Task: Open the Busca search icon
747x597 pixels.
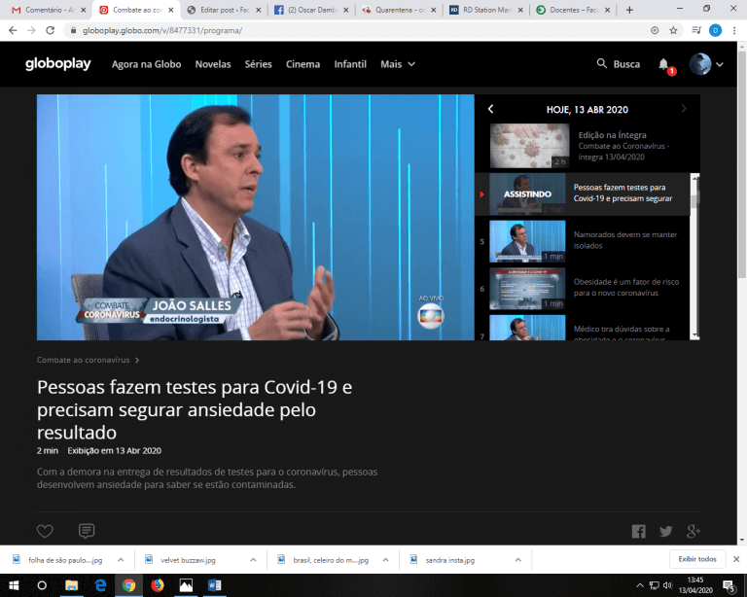Action: [602, 63]
